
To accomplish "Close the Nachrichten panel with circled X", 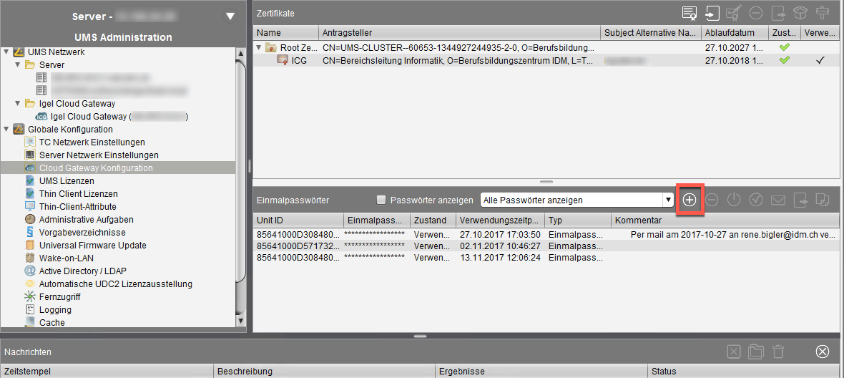I will point(822,352).
